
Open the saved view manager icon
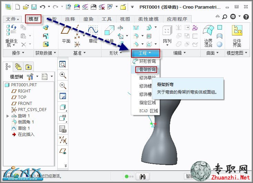coord(63,129)
